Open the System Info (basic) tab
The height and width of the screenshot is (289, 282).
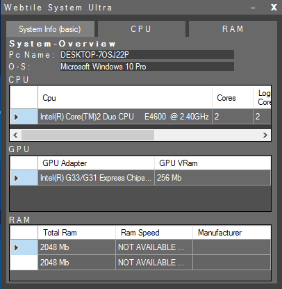click(50, 29)
